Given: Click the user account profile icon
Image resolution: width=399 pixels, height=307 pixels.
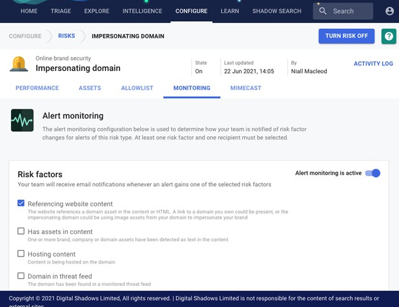Looking at the screenshot, I should (x=389, y=11).
